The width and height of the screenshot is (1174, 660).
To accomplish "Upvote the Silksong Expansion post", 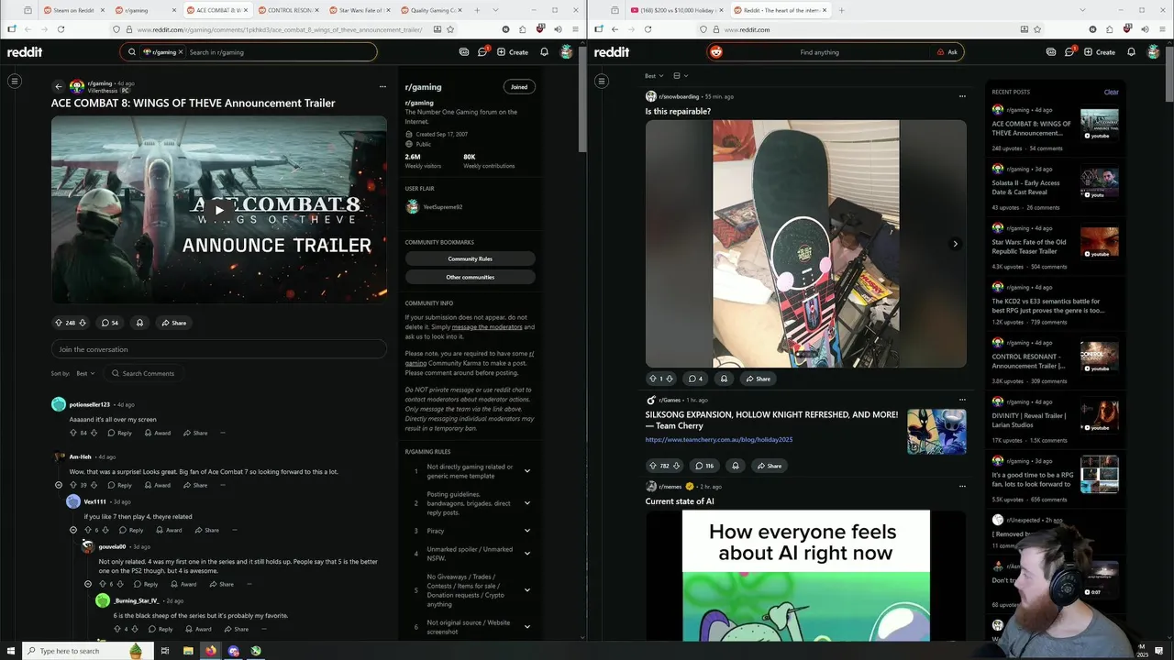I will 653,466.
